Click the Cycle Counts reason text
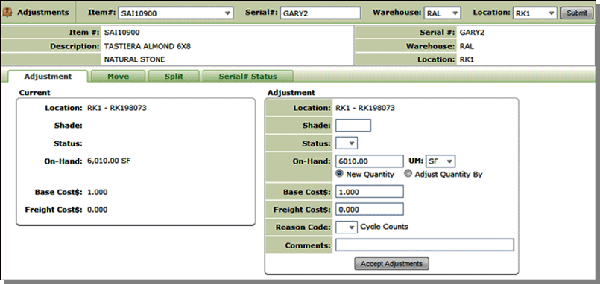600x284 pixels. tap(384, 227)
